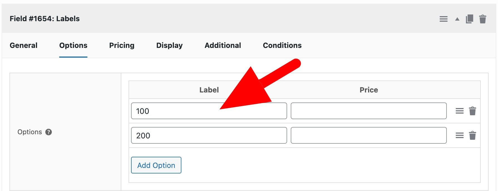The width and height of the screenshot is (498, 191).
Task: Click the Price field for option 200
Action: pyautogui.click(x=368, y=135)
